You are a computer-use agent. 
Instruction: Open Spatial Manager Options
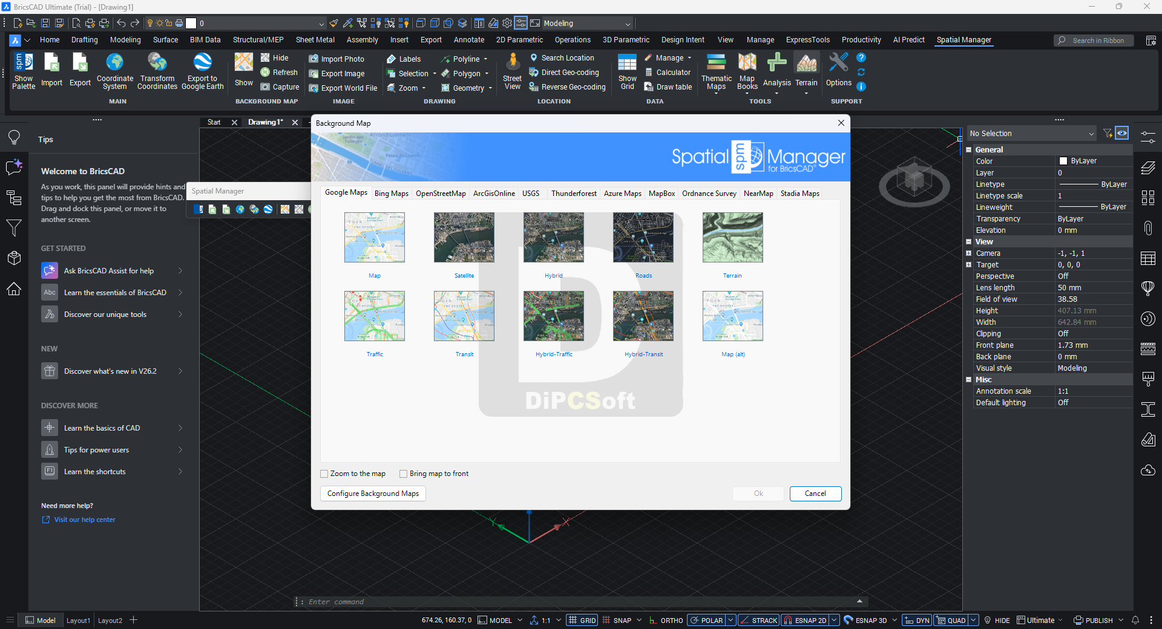839,71
